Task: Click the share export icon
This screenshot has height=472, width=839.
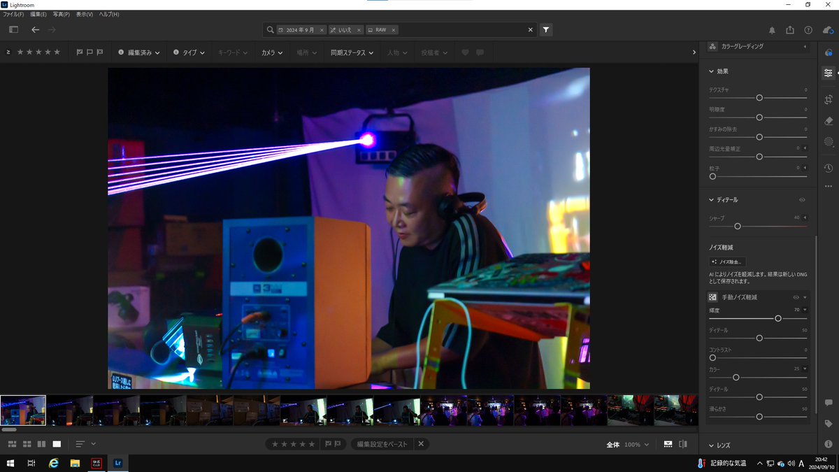Action: pos(790,30)
